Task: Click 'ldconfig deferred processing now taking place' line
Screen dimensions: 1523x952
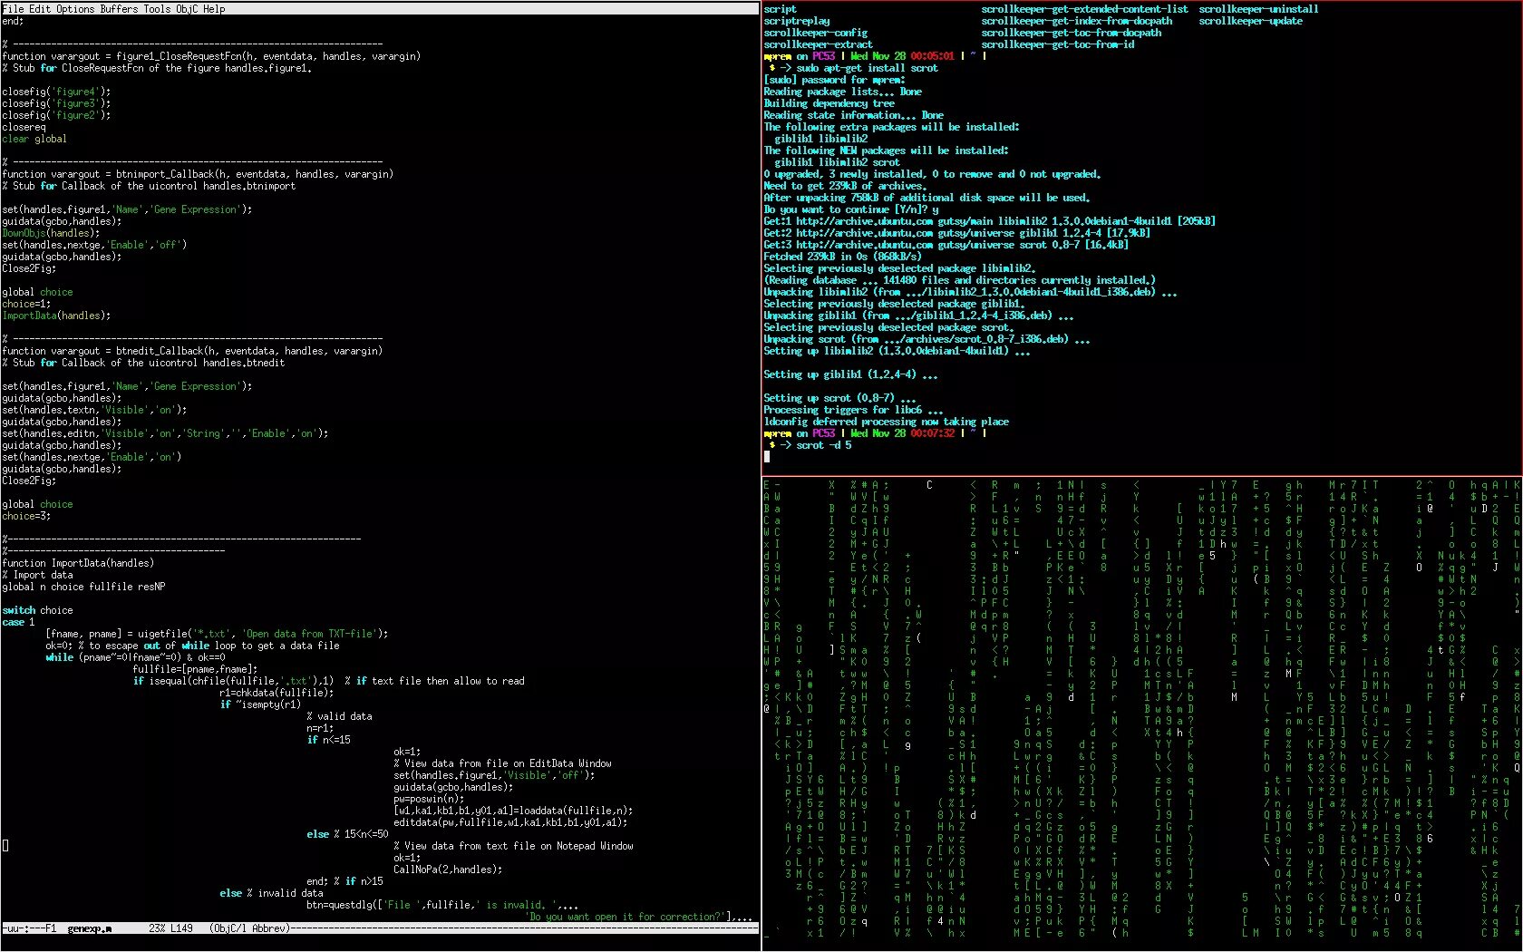Action: point(886,422)
